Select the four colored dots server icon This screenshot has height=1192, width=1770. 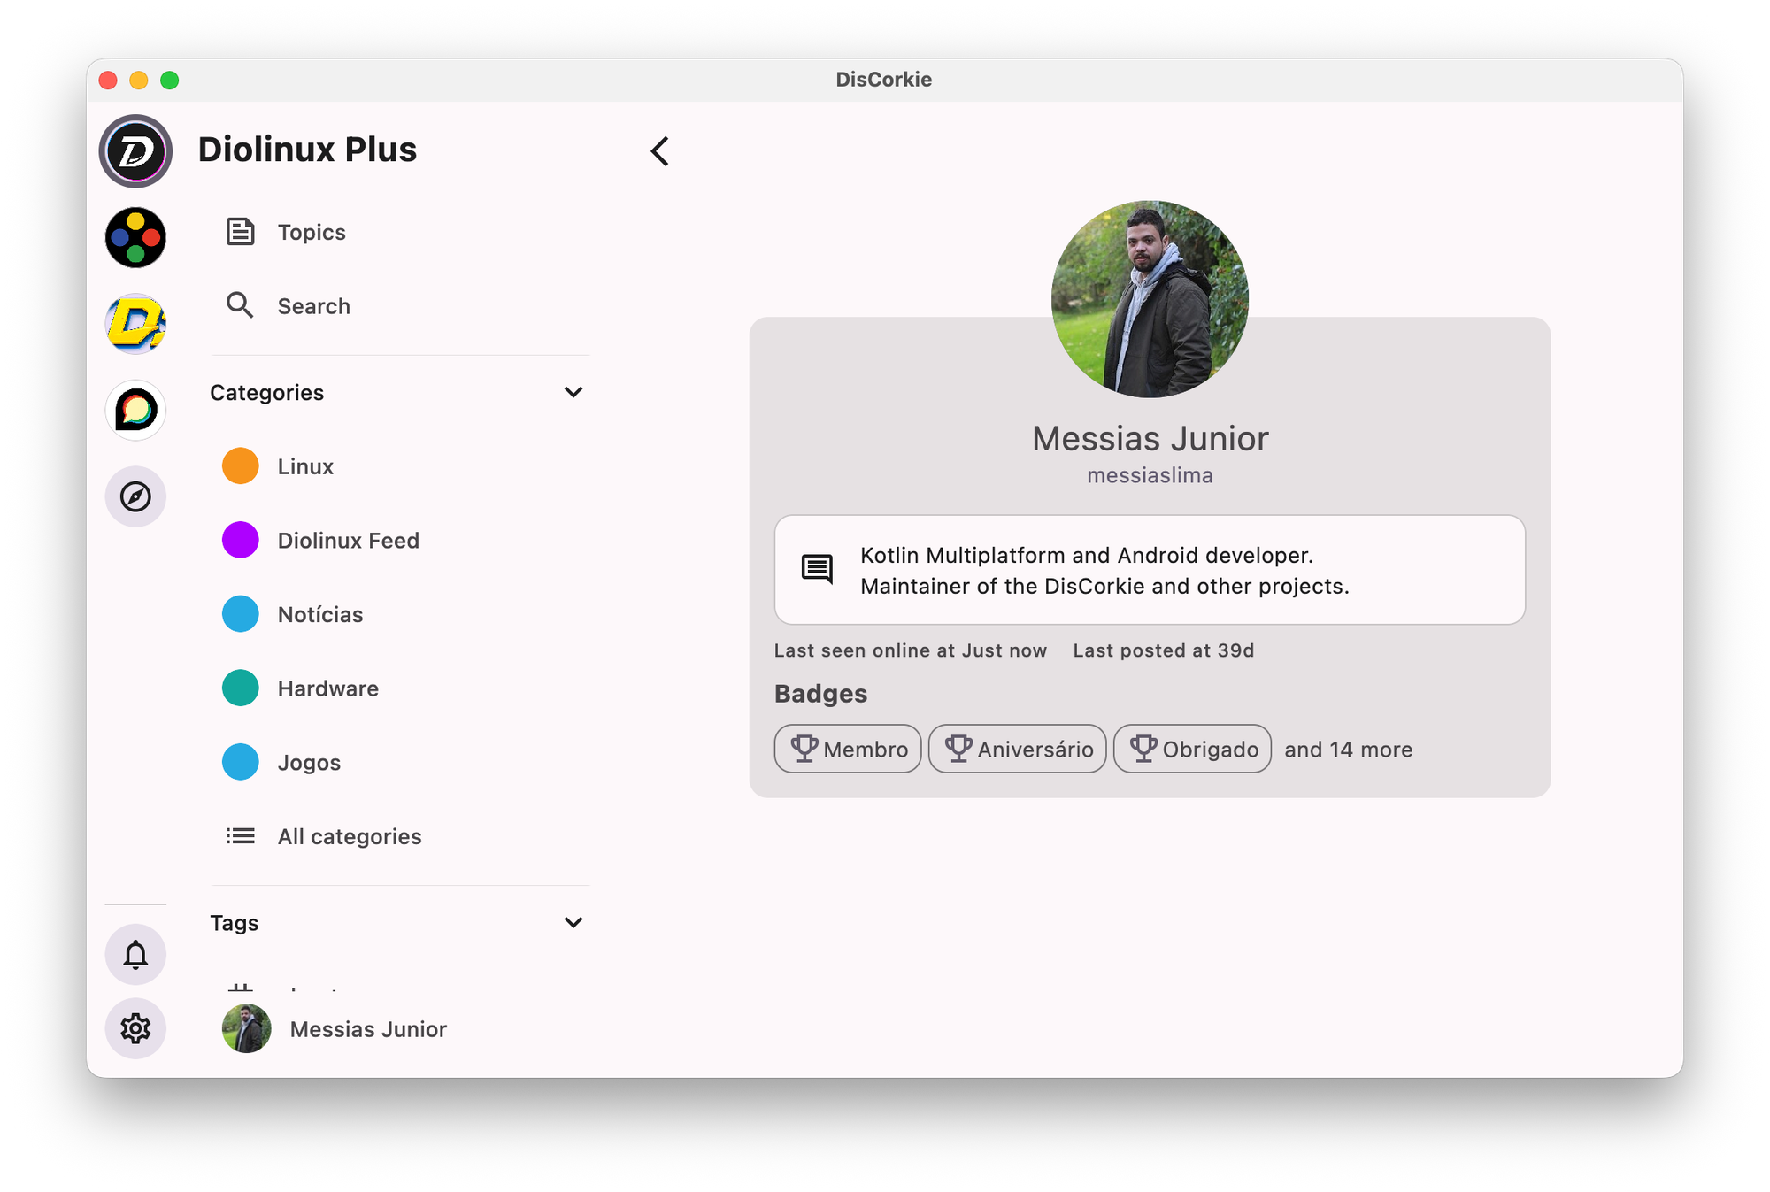pos(135,237)
